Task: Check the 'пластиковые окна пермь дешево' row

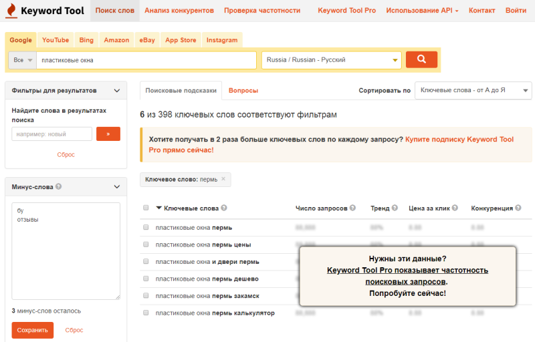Action: pyautogui.click(x=146, y=279)
